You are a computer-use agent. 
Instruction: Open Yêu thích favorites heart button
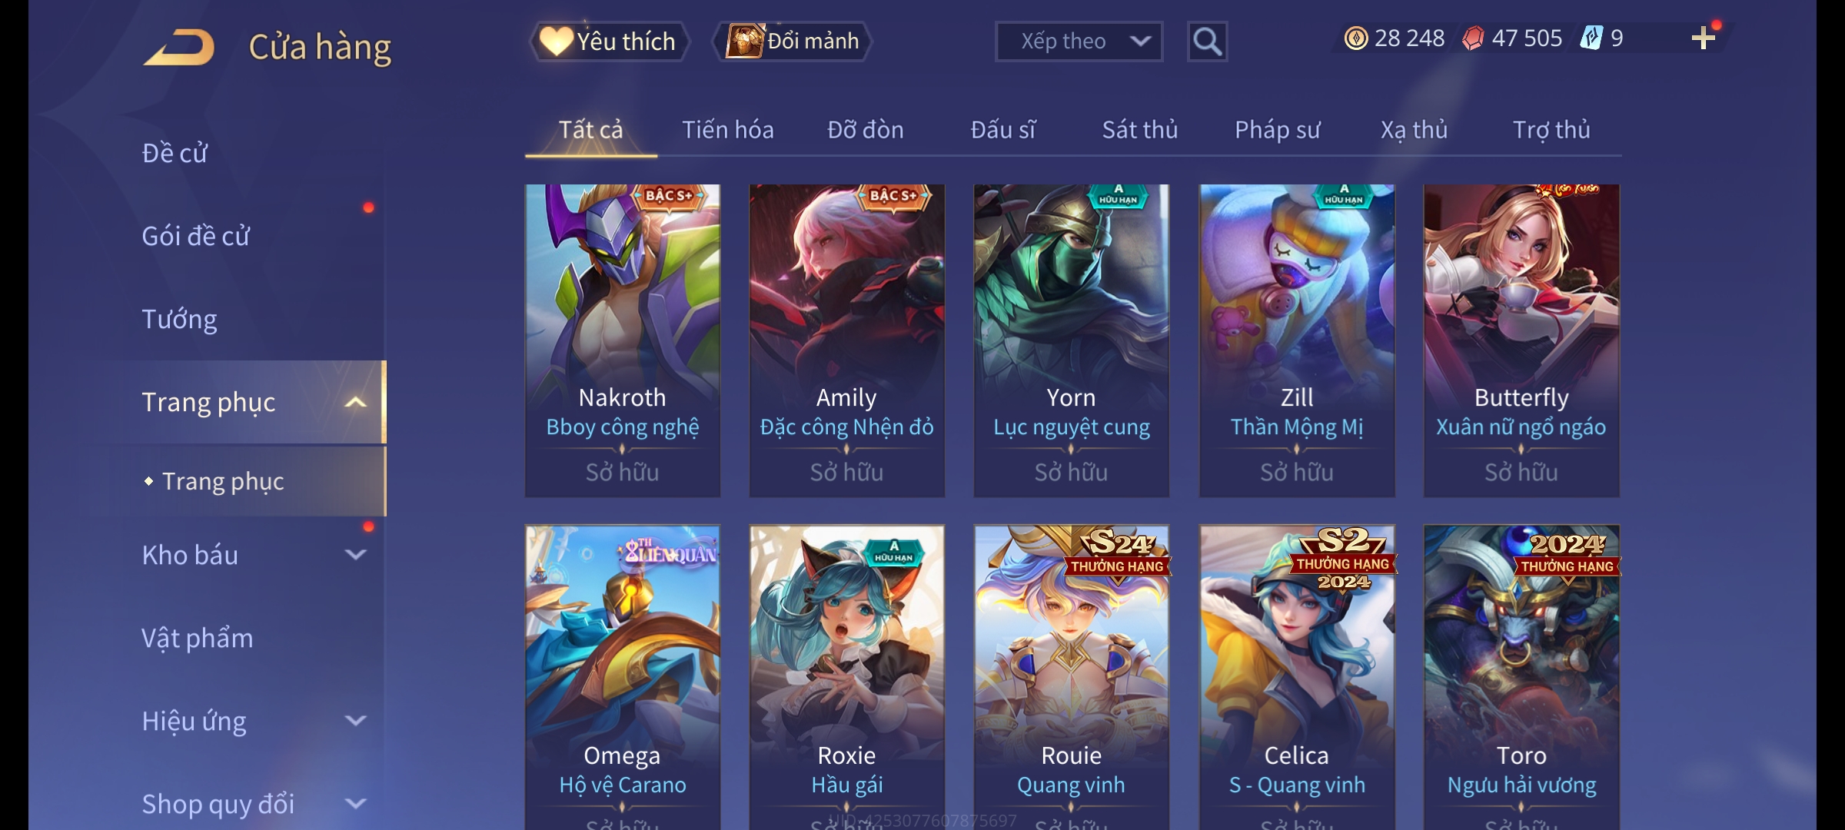tap(609, 41)
